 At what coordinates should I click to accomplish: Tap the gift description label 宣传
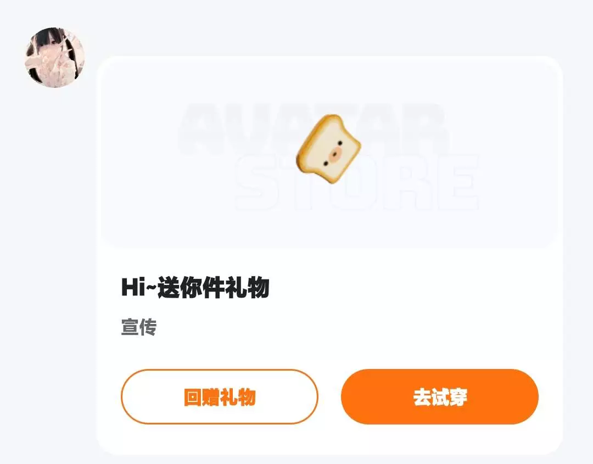pos(139,327)
